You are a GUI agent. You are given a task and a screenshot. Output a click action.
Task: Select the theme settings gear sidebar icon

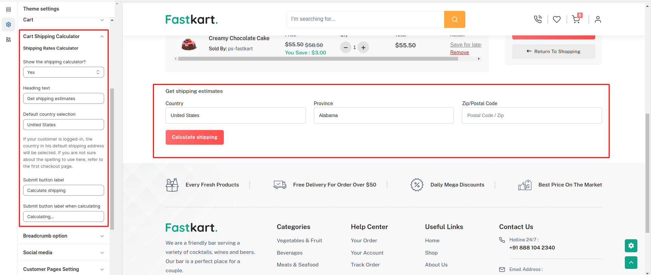[x=9, y=25]
